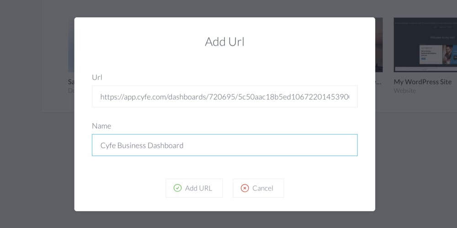Click the Url field label
The width and height of the screenshot is (457, 228).
coord(97,78)
